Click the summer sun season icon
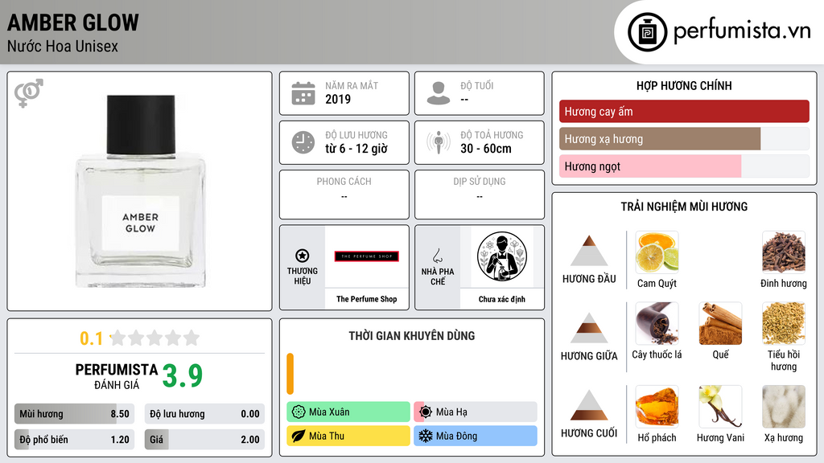This screenshot has height=463, width=824. [426, 412]
